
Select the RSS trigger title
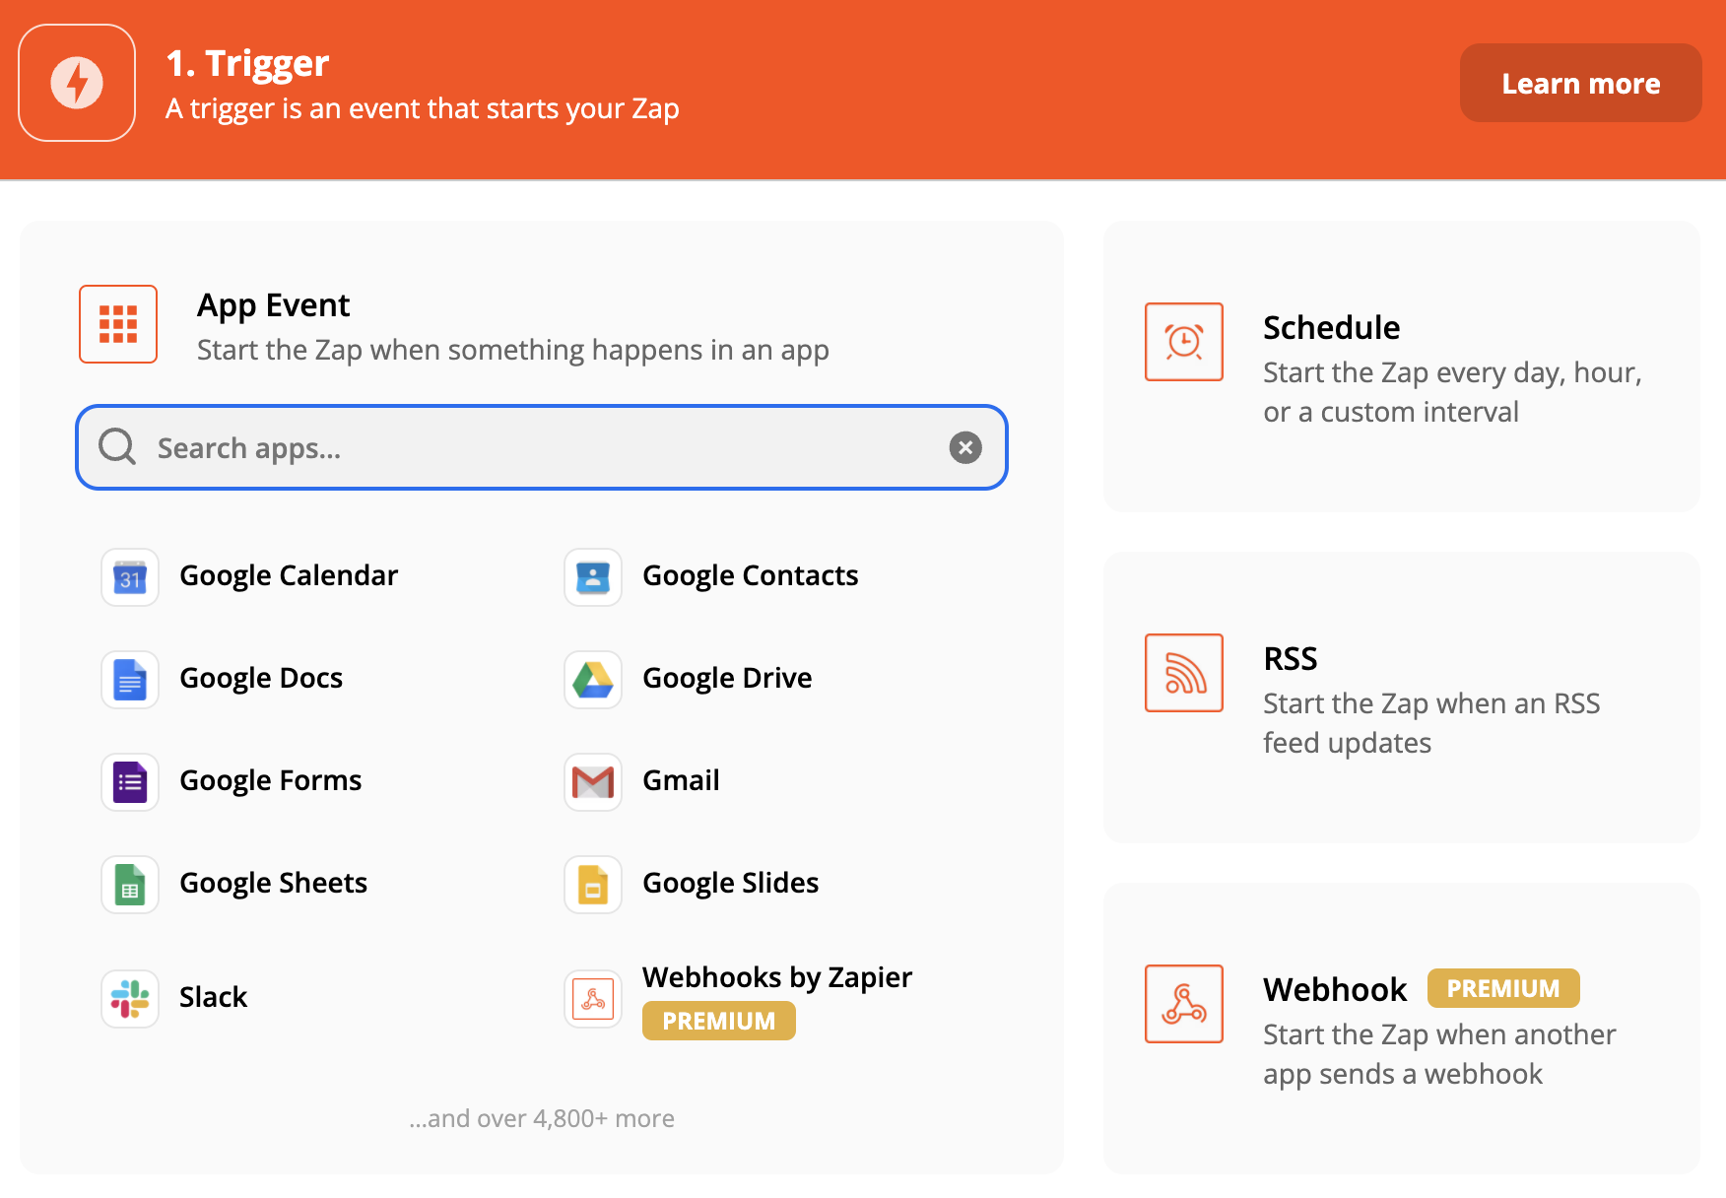(x=1291, y=659)
